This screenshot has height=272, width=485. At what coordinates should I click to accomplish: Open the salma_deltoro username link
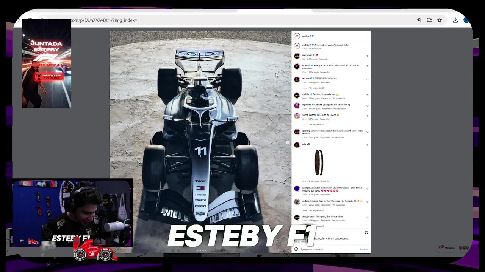309,115
